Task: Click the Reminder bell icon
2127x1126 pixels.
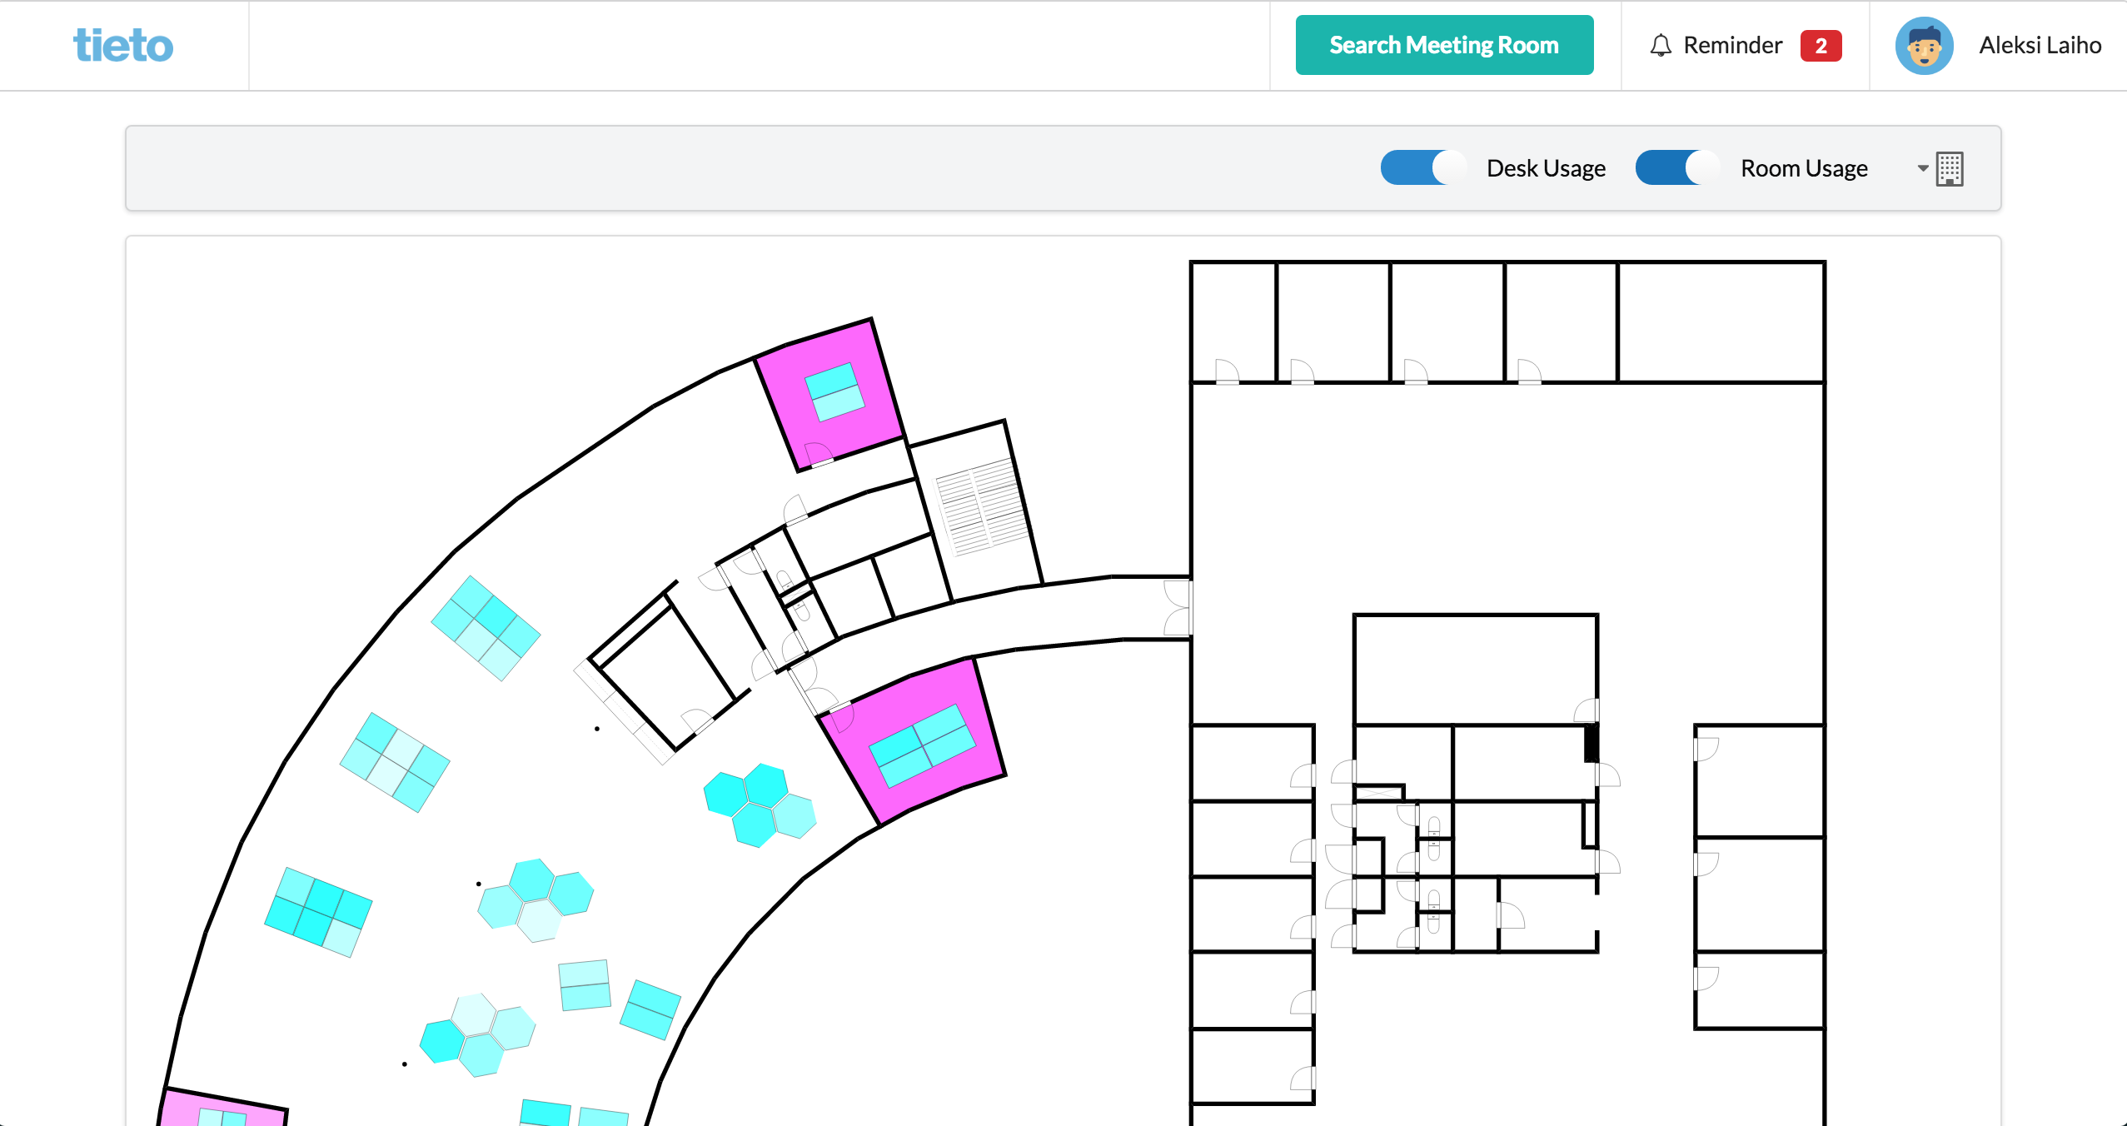Action: (1660, 45)
